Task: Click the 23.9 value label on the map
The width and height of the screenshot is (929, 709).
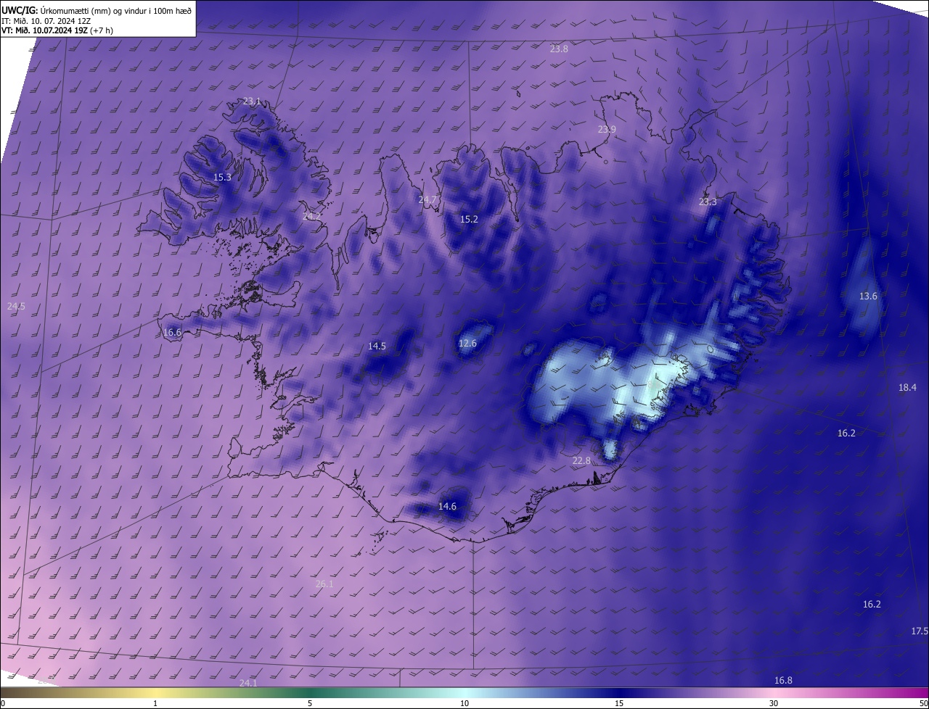Action: (607, 130)
